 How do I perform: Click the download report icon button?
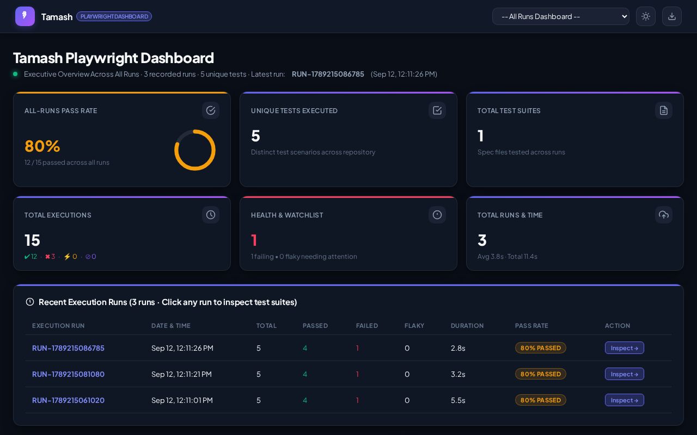click(x=672, y=16)
